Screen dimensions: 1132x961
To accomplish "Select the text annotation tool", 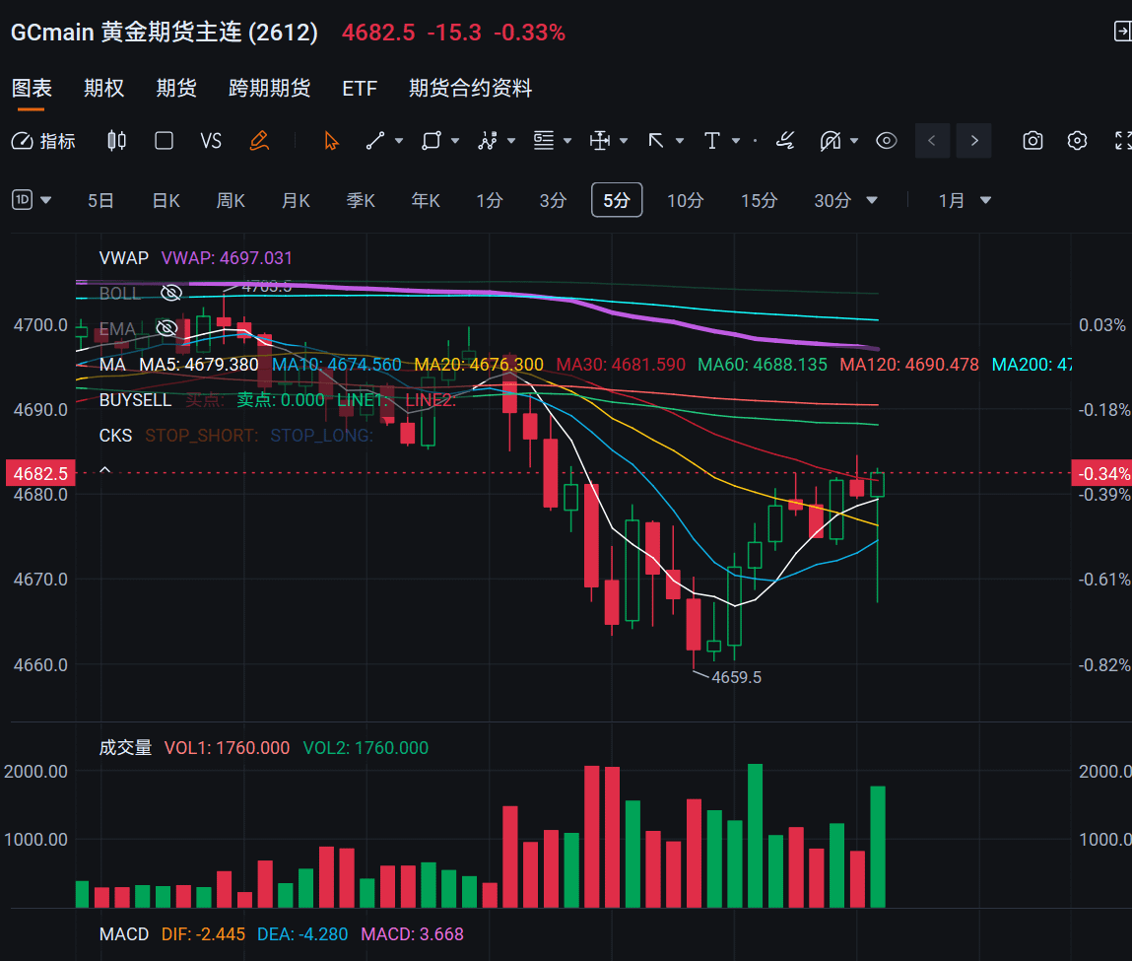I will point(712,141).
